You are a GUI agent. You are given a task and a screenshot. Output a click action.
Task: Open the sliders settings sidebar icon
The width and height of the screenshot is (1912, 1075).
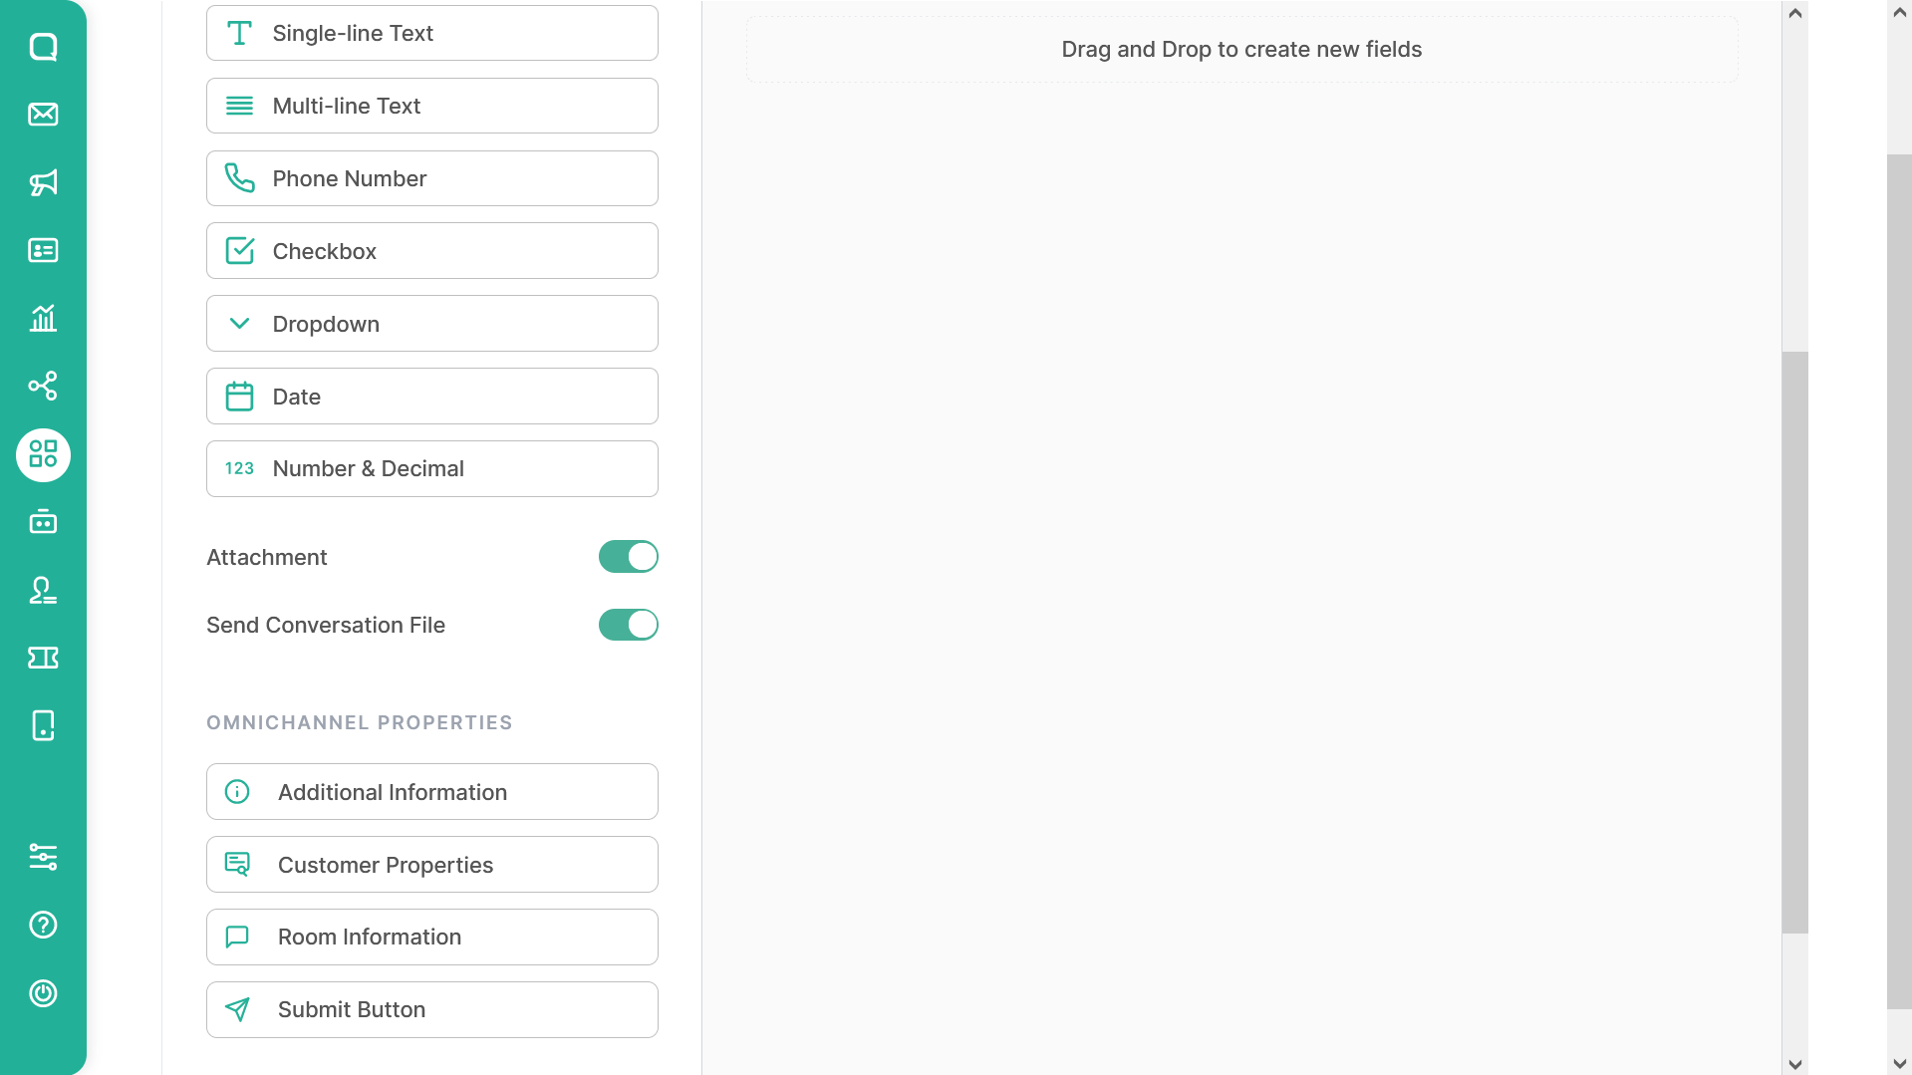point(43,857)
